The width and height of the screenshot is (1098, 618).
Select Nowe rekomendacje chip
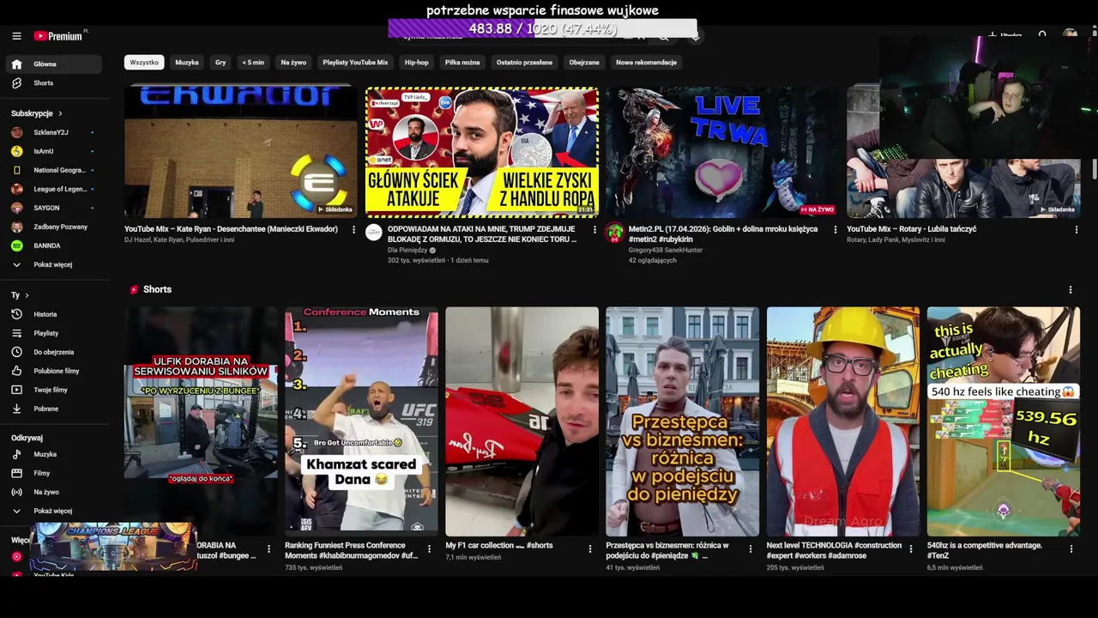(x=646, y=63)
